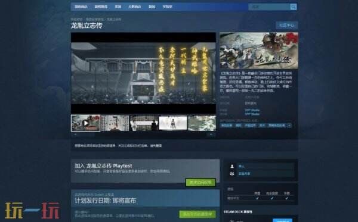This screenshot has width=358, height=222.
Task: Click the family sharing people icon
Action: coord(232,174)
